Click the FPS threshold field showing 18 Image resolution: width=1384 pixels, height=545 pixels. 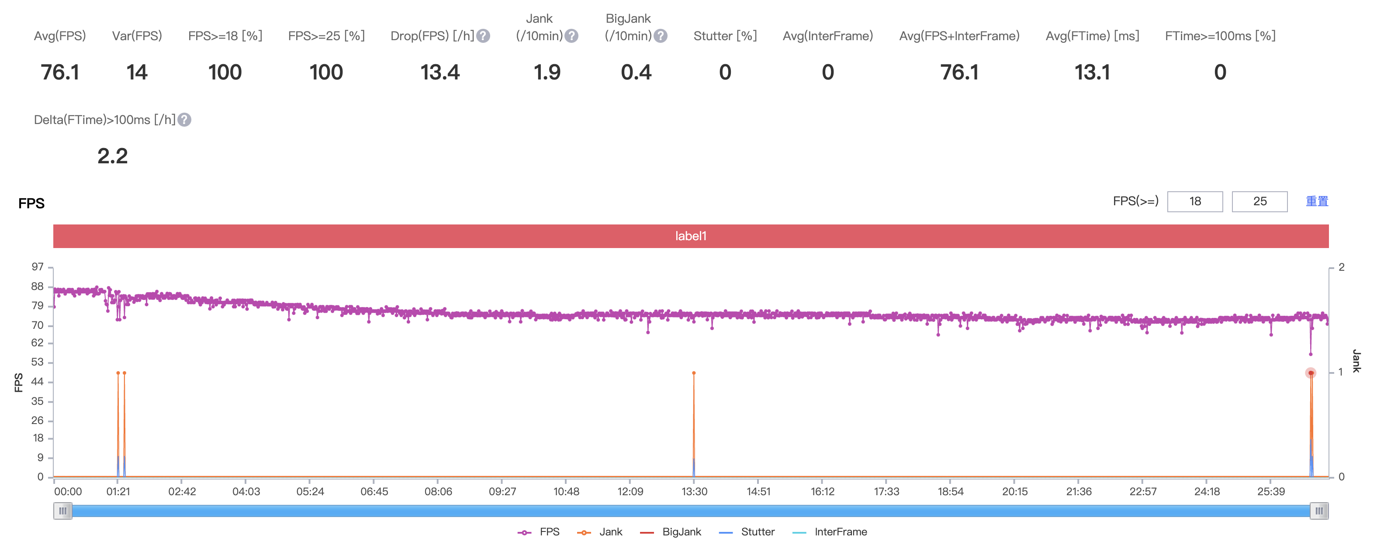tap(1194, 201)
